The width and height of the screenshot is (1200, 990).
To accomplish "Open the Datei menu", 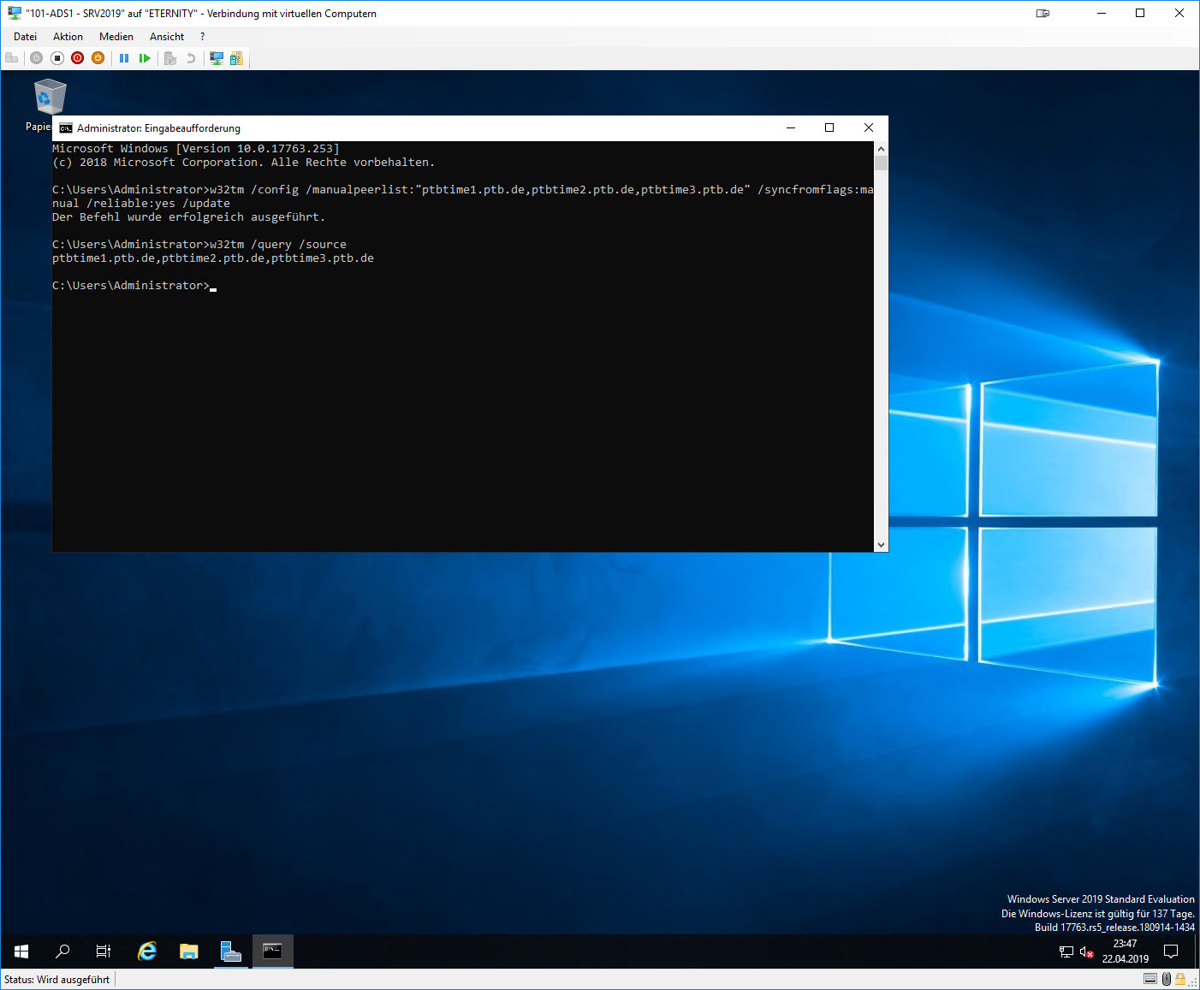I will click(x=25, y=37).
